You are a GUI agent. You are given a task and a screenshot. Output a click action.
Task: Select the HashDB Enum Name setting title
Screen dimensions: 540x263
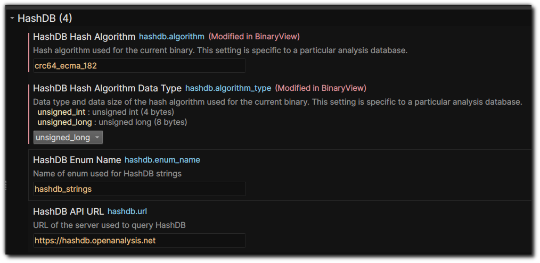[x=77, y=160]
